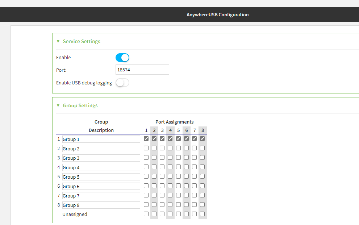Mark port 6 as Unassigned
Image resolution: width=359 pixels, height=225 pixels.
(186, 214)
